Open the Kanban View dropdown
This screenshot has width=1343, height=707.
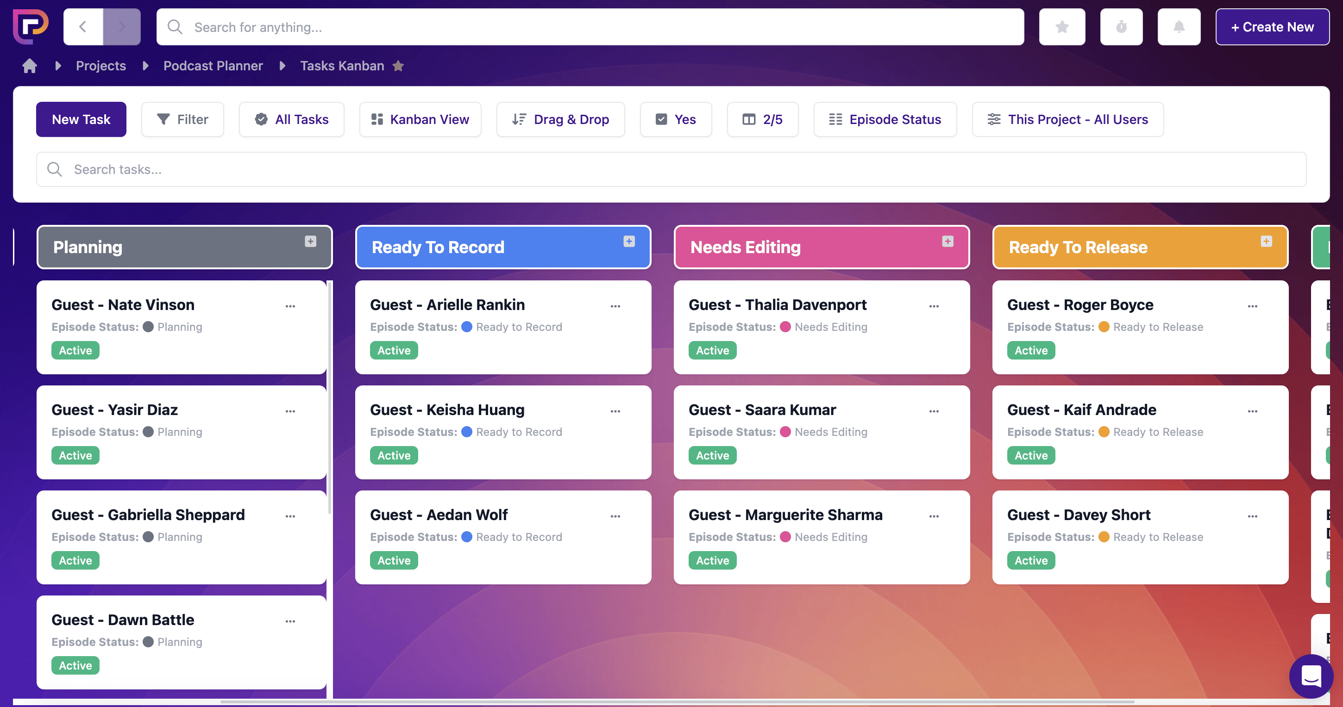point(420,119)
